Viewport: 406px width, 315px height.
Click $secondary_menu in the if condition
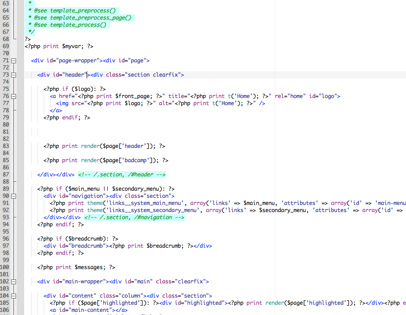(135, 189)
